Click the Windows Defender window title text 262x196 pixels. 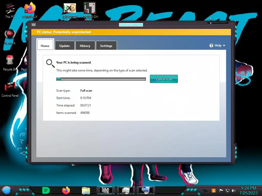point(131,25)
